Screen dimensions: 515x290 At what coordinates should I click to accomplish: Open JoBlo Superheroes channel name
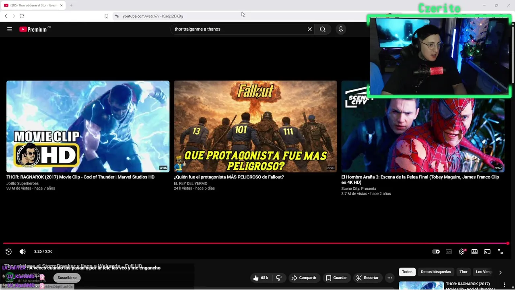coord(23,183)
